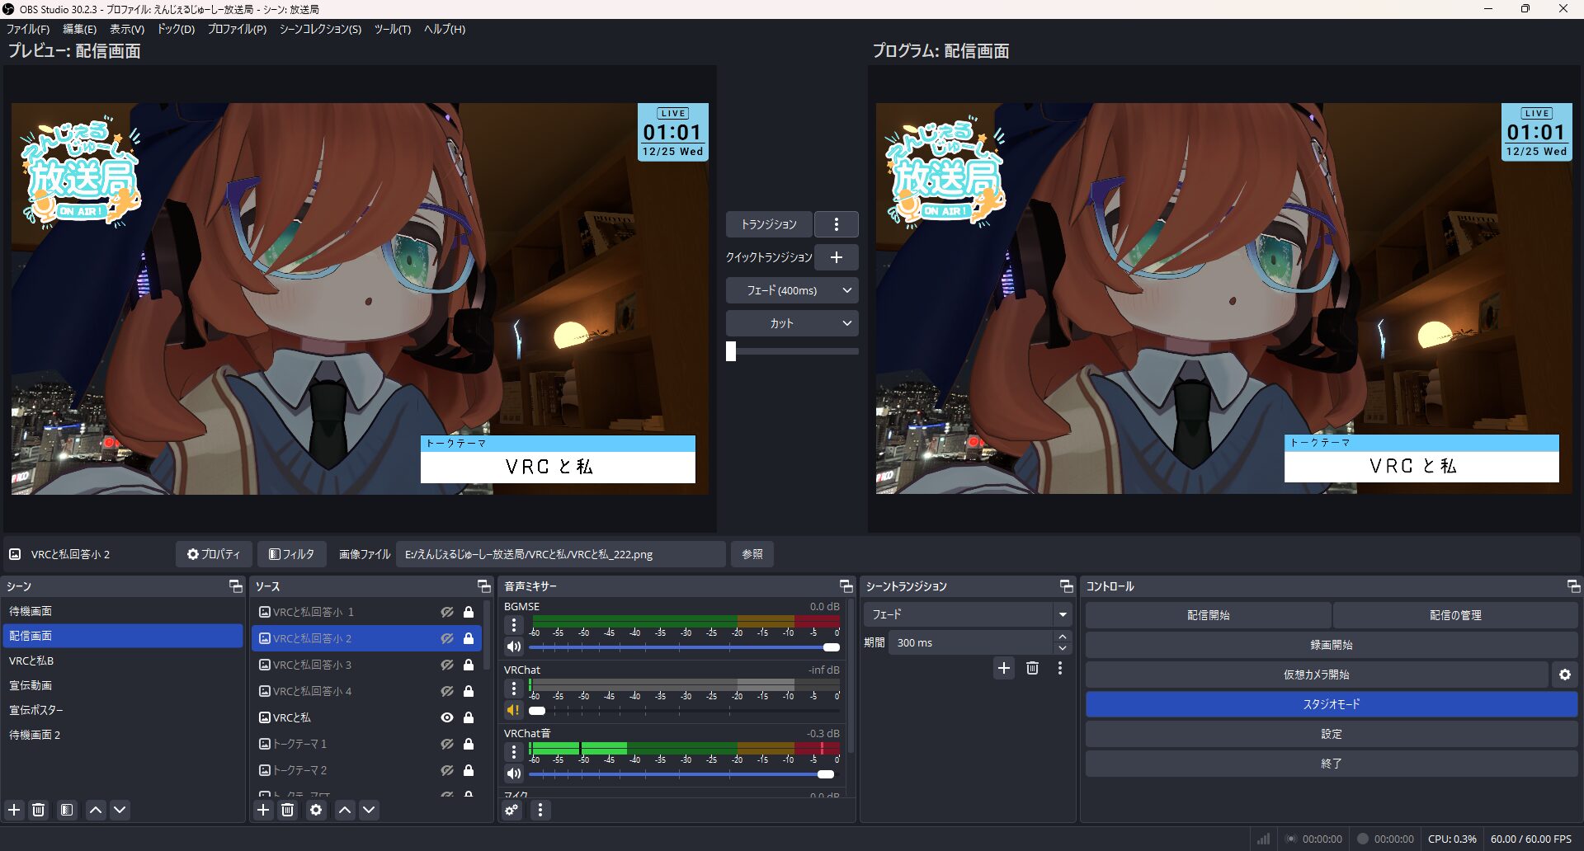1584x851 pixels.
Task: Open the ドック(D) menu
Action: 176,29
